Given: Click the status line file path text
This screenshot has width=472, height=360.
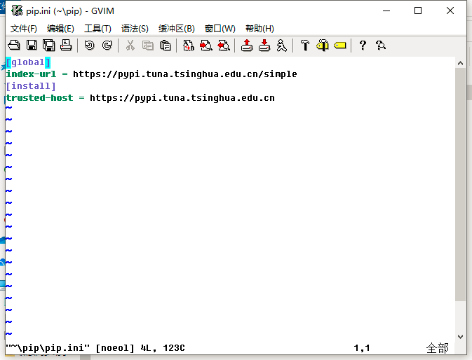Looking at the screenshot, I should pos(48,348).
